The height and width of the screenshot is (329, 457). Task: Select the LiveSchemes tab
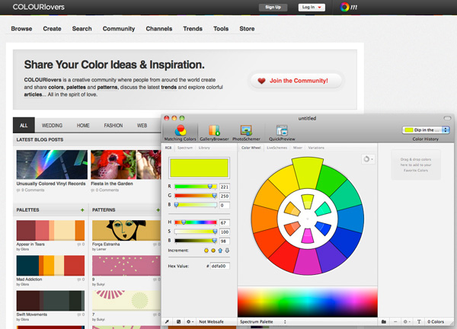pyautogui.click(x=277, y=148)
